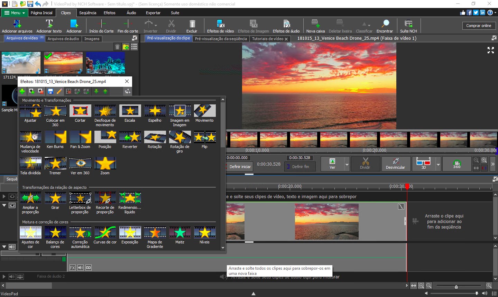Image resolution: width=498 pixels, height=297 pixels.
Task: Select the Curvas de cor effect
Action: pos(105,233)
